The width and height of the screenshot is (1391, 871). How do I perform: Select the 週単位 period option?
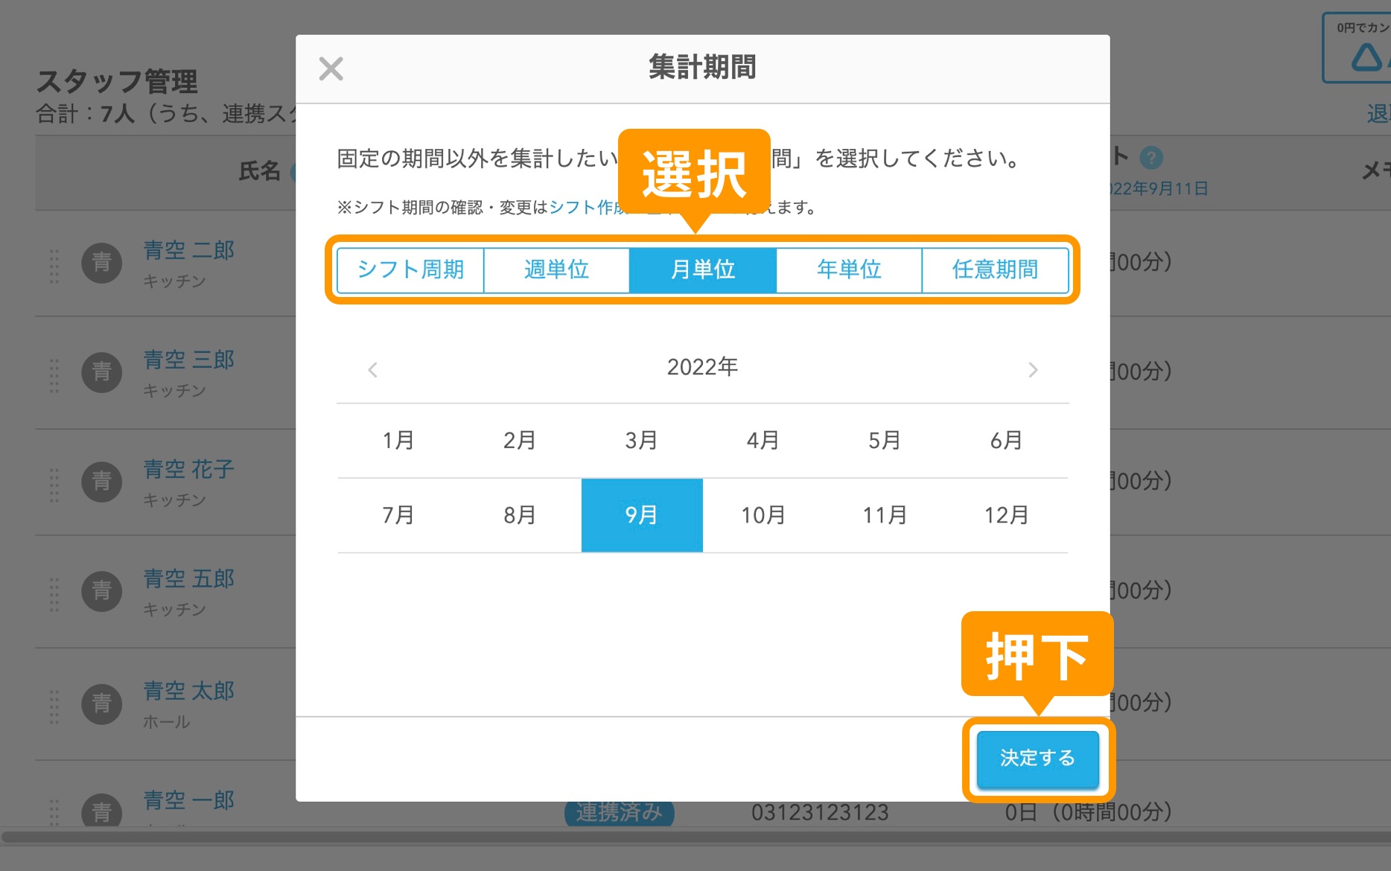click(556, 269)
